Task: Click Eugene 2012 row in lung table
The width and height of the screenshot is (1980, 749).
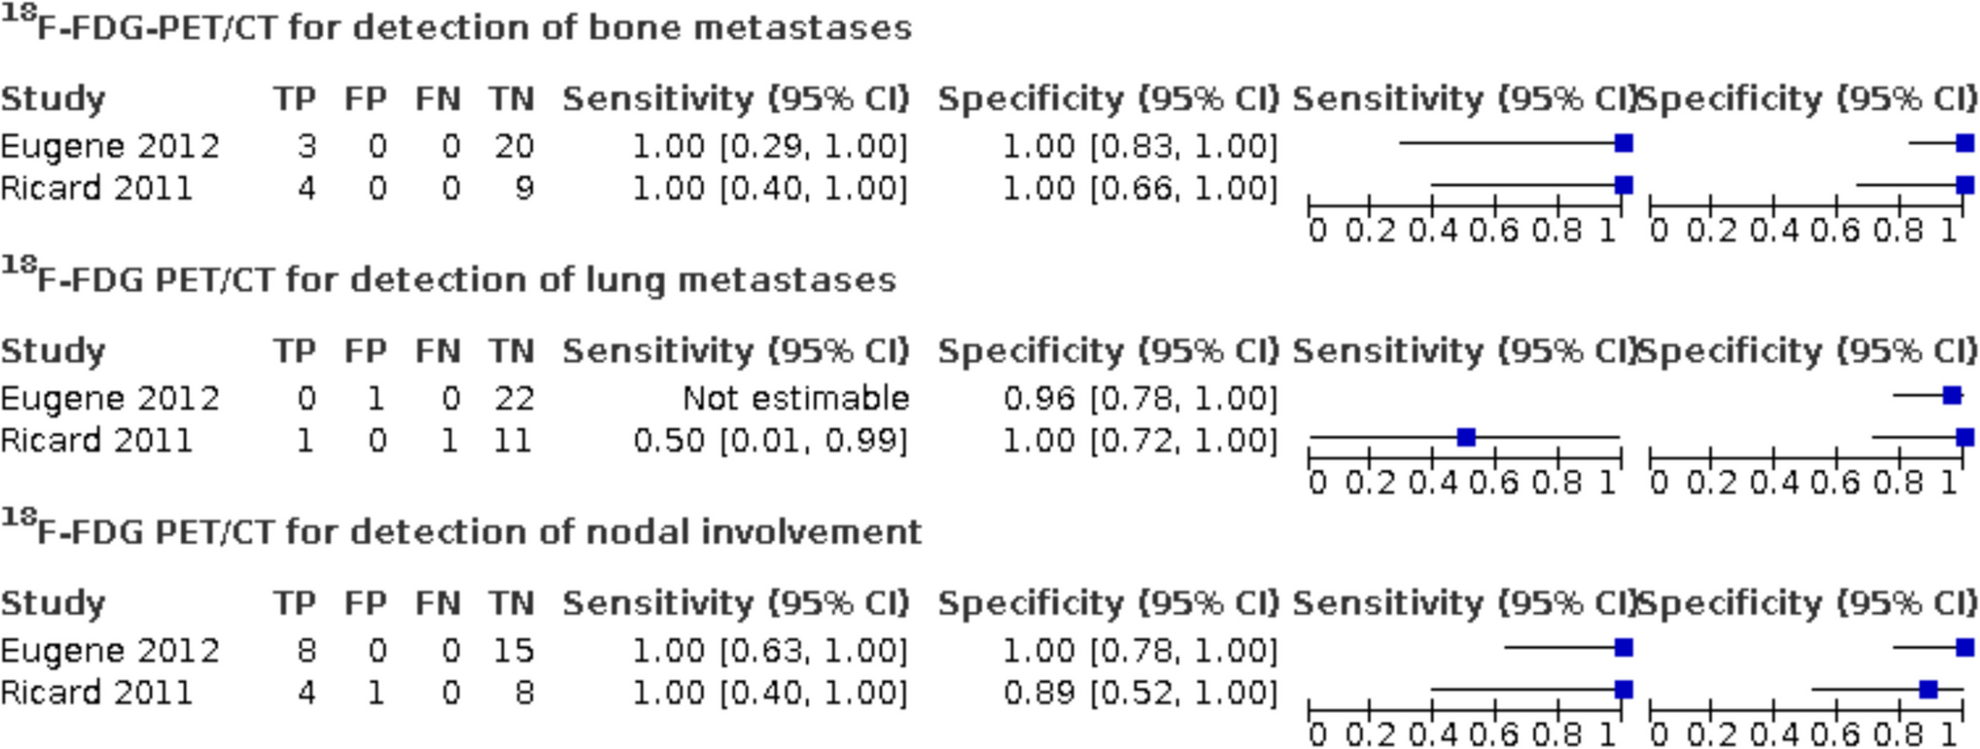Action: (110, 398)
